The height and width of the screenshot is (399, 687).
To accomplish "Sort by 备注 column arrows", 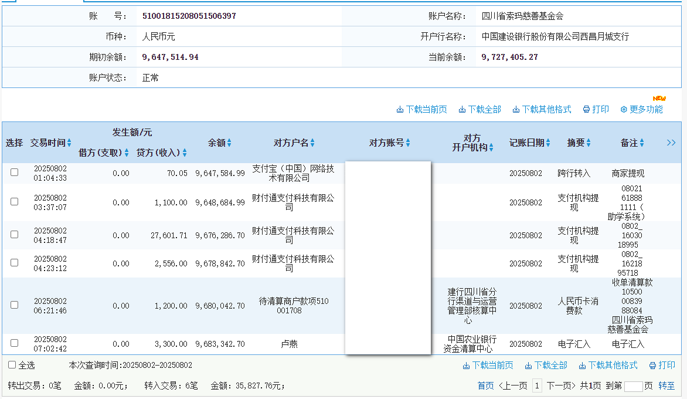I will coord(642,143).
